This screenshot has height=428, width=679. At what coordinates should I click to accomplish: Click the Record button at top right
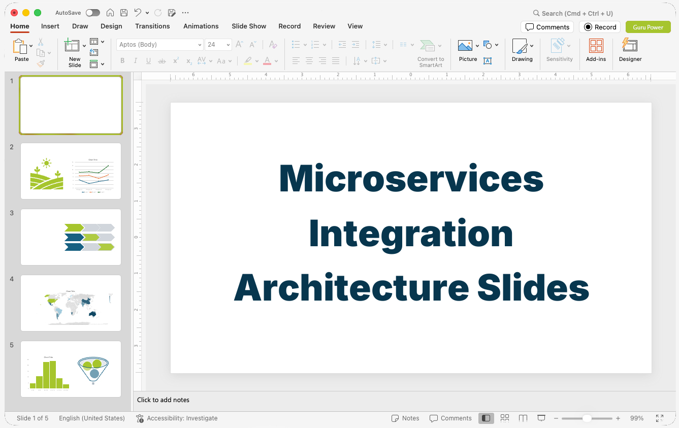(600, 27)
